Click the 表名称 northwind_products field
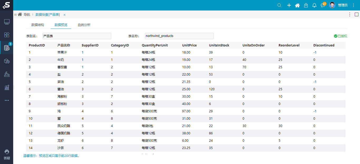Image resolution: width=360 pixels, height=164 pixels. pyautogui.click(x=179, y=36)
